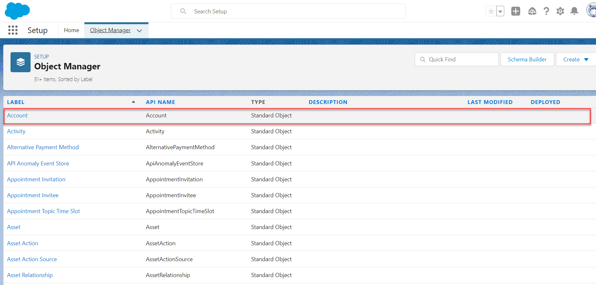The height and width of the screenshot is (285, 596).
Task: Open the Asset object link
Action: pyautogui.click(x=14, y=227)
